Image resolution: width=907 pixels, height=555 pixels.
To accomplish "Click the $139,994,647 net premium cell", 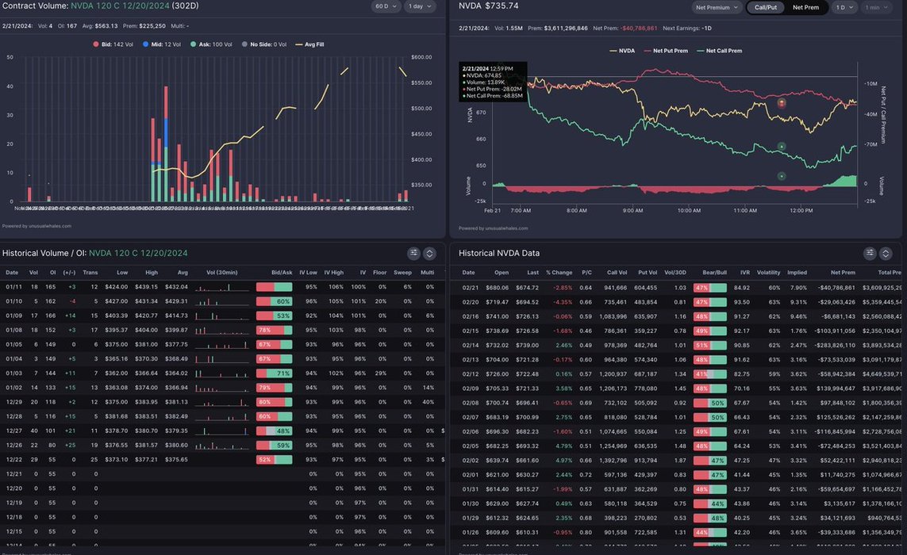I will click(x=836, y=388).
